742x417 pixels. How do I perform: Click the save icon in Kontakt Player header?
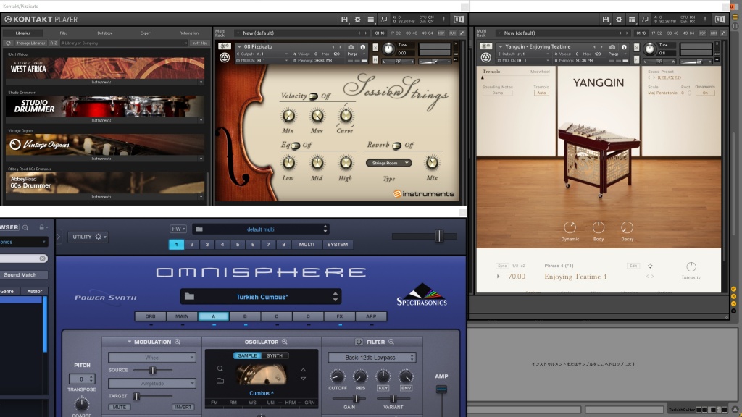345,19
